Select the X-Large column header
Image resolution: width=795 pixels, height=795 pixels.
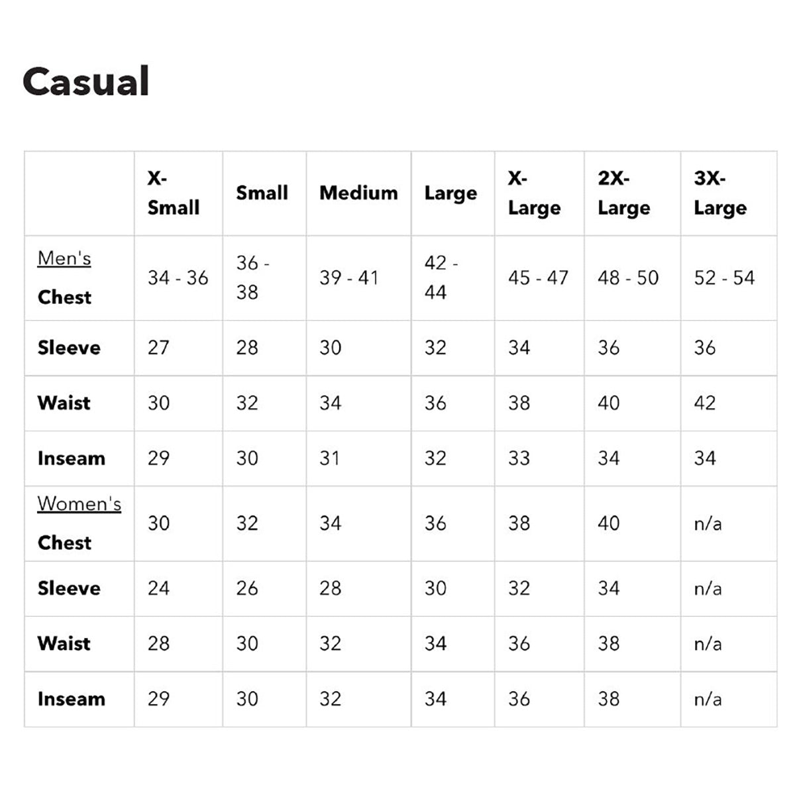click(534, 193)
